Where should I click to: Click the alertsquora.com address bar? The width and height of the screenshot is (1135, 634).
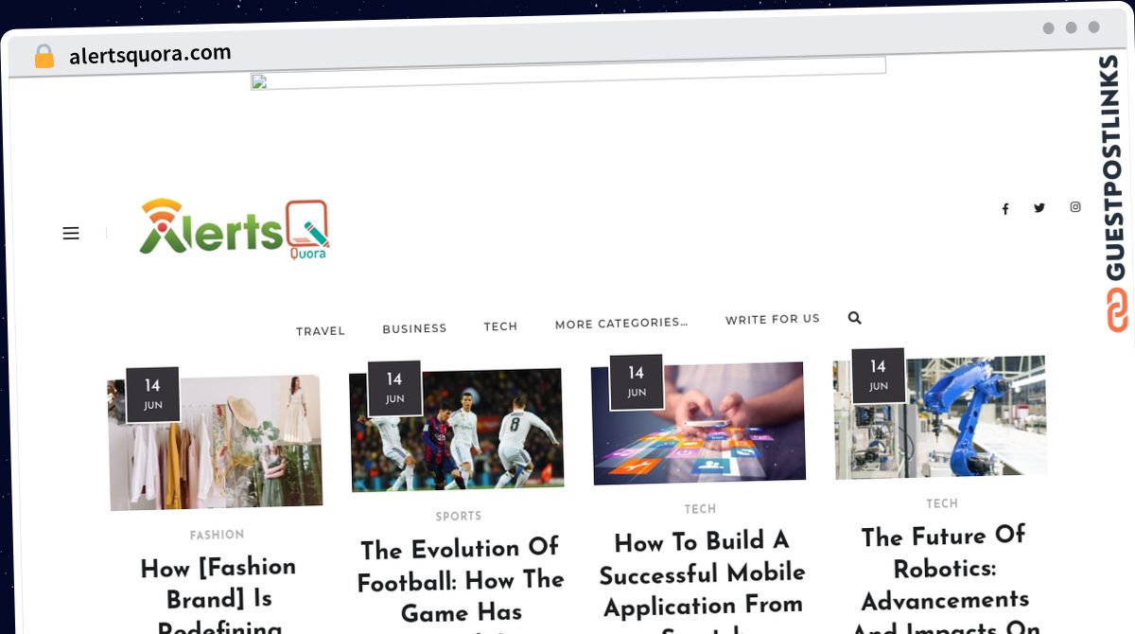point(149,55)
